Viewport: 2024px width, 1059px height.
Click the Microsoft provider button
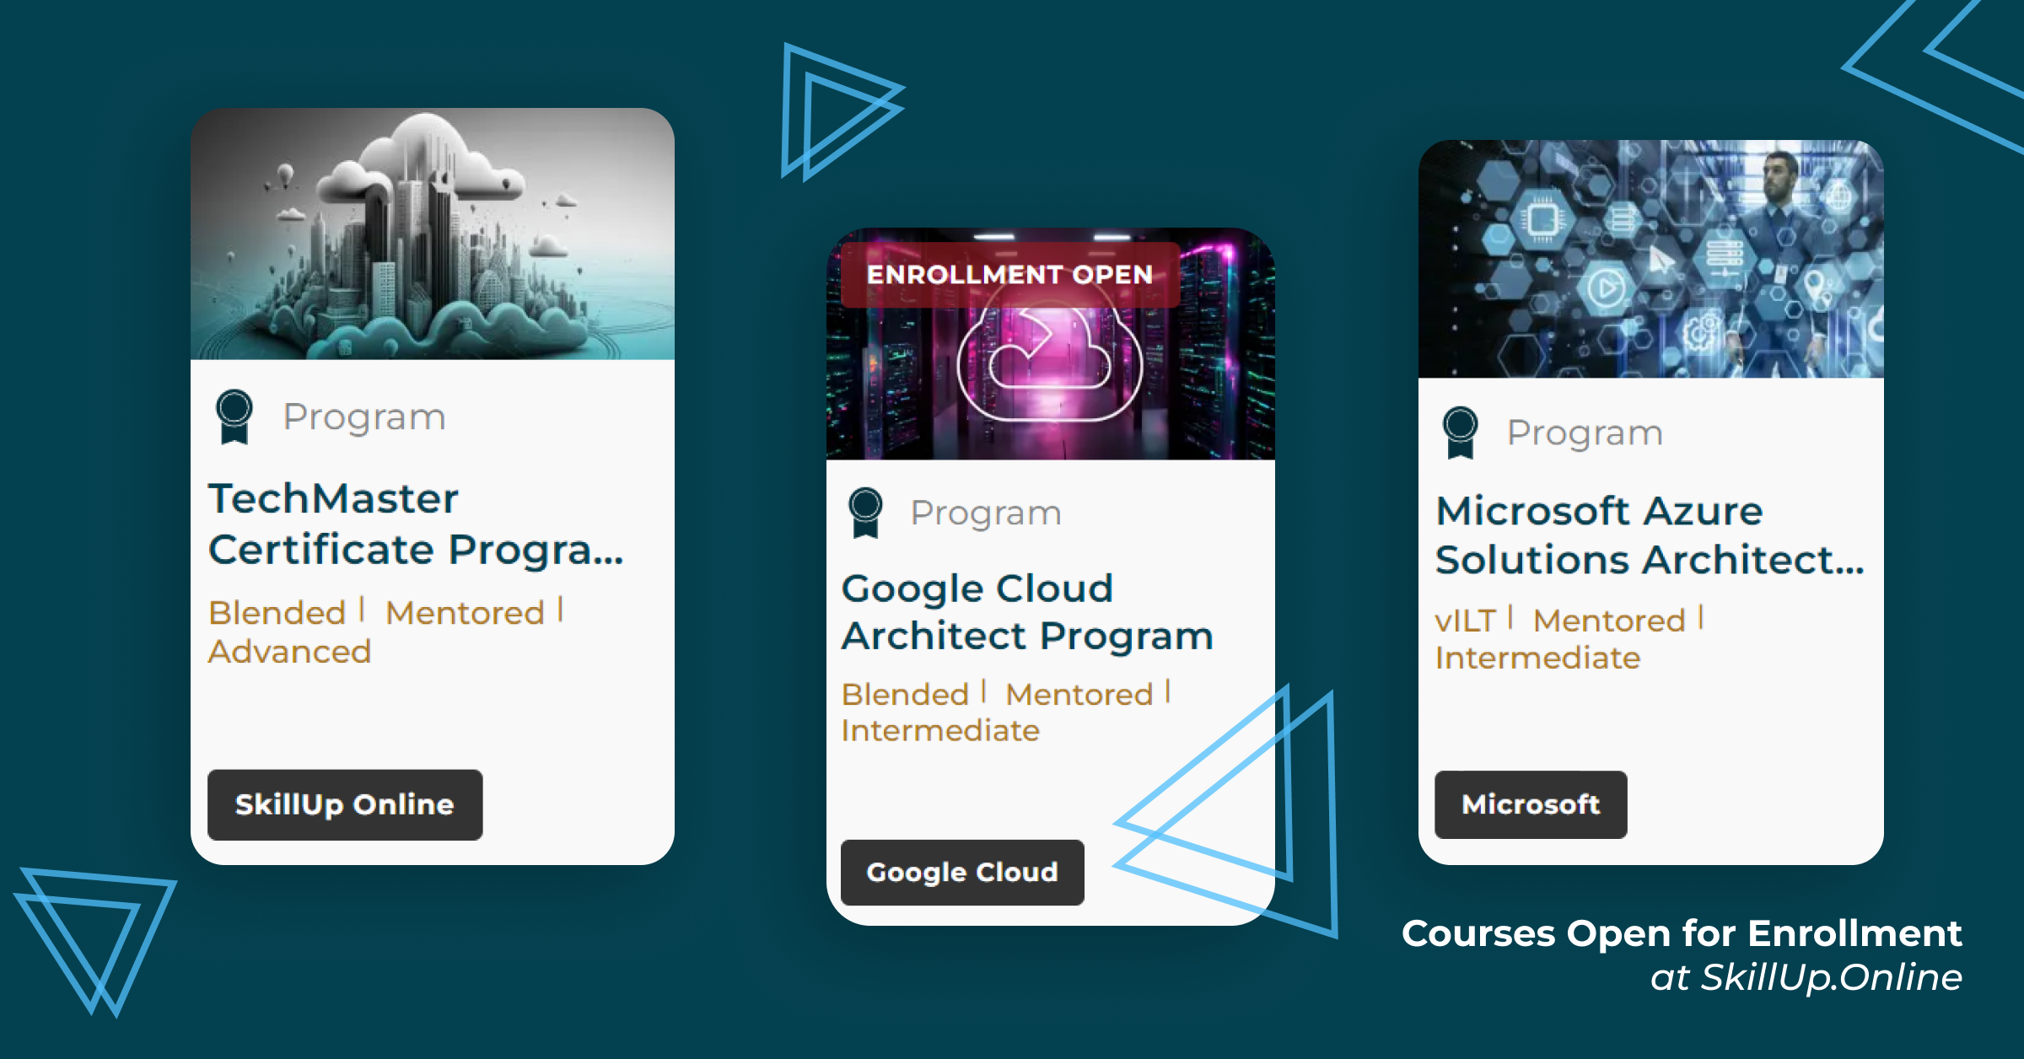1531,804
